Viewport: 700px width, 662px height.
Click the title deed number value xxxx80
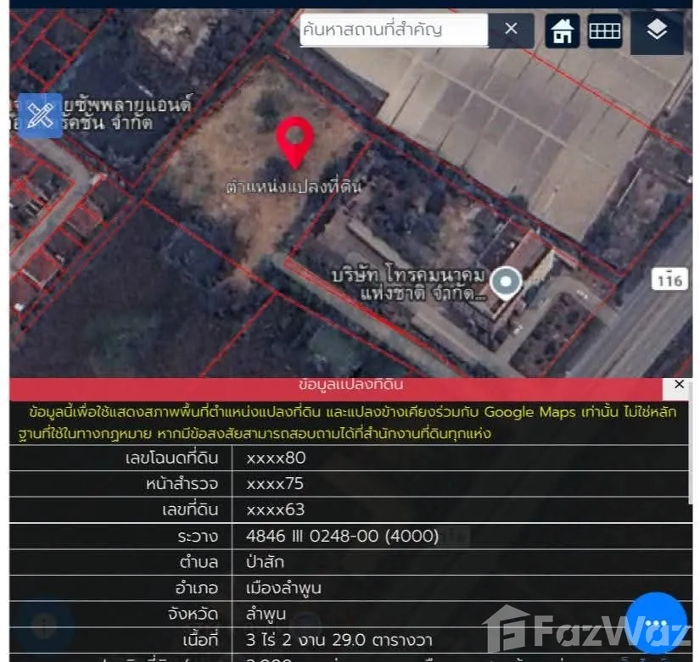point(276,458)
